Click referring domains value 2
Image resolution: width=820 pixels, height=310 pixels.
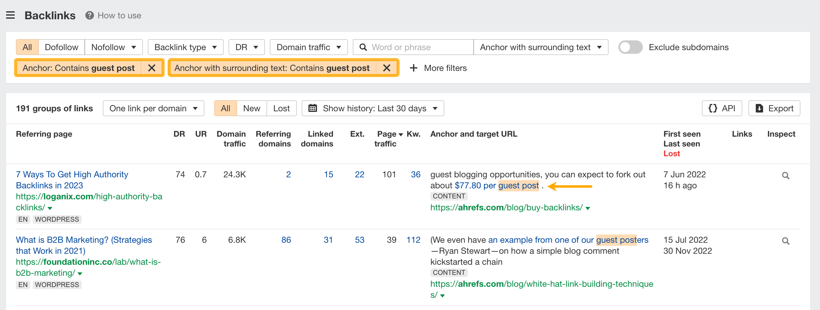pos(289,174)
